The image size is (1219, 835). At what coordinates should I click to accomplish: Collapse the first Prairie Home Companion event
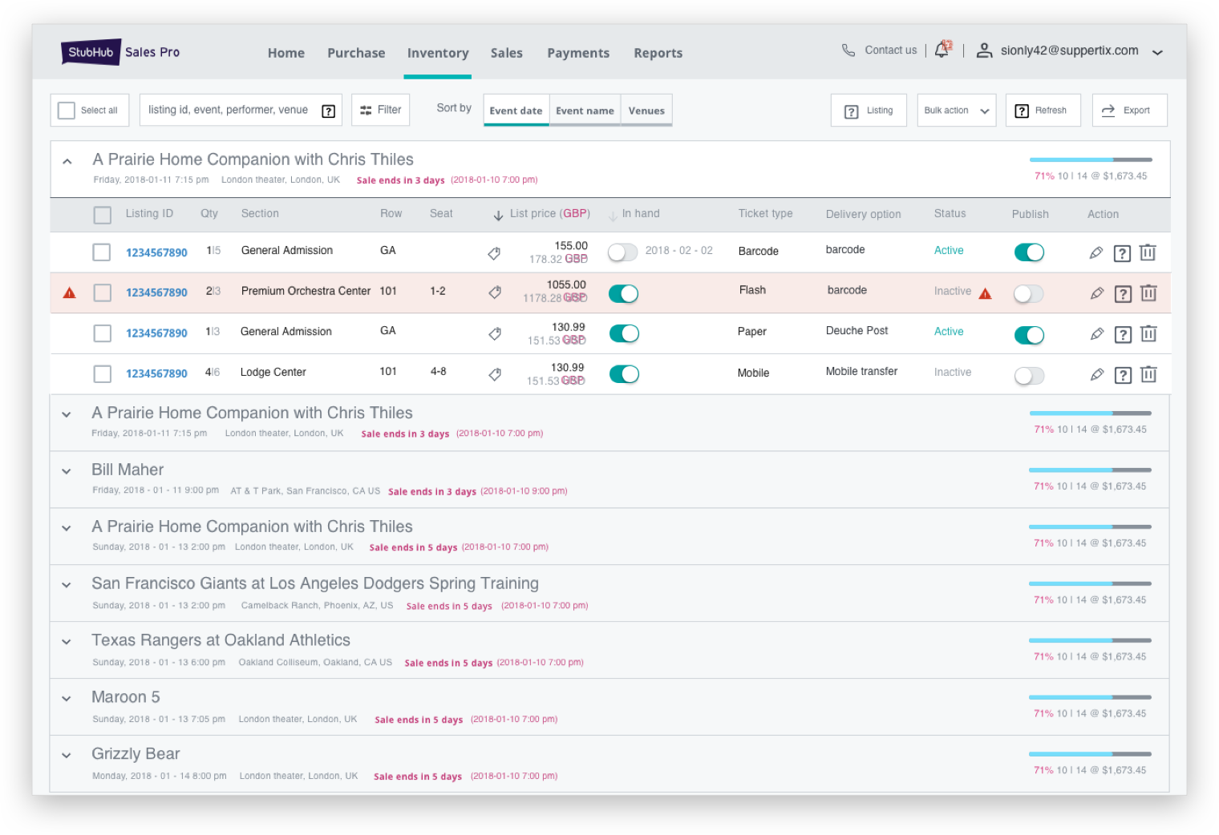[x=67, y=162]
